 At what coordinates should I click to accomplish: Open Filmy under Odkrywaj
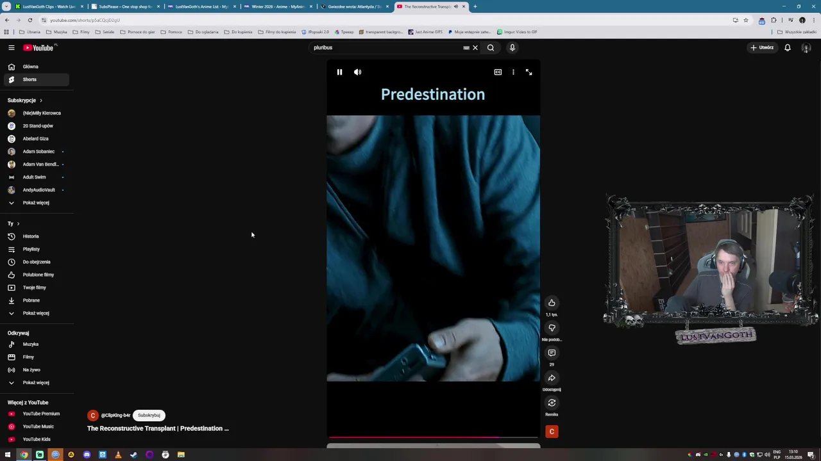(x=36, y=357)
